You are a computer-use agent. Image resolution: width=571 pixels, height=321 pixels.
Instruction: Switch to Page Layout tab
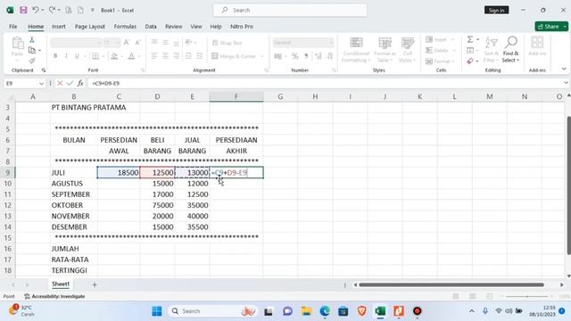[x=90, y=27]
